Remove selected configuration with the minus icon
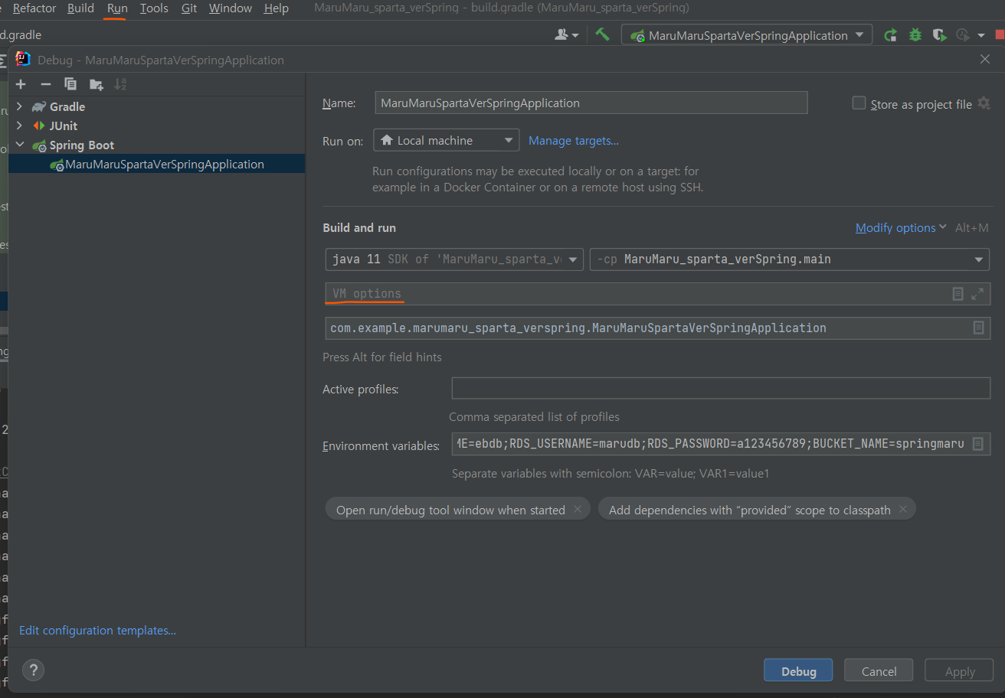This screenshot has width=1005, height=698. [46, 84]
